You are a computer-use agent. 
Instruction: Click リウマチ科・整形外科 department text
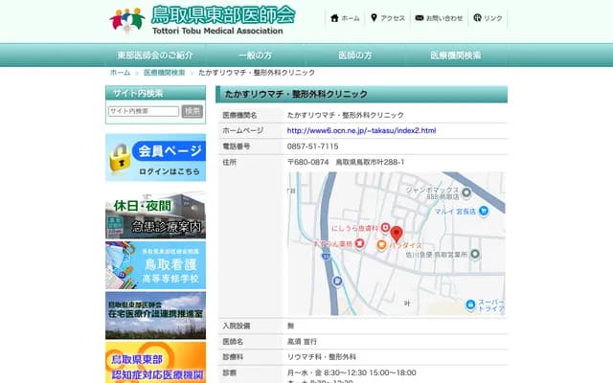322,357
